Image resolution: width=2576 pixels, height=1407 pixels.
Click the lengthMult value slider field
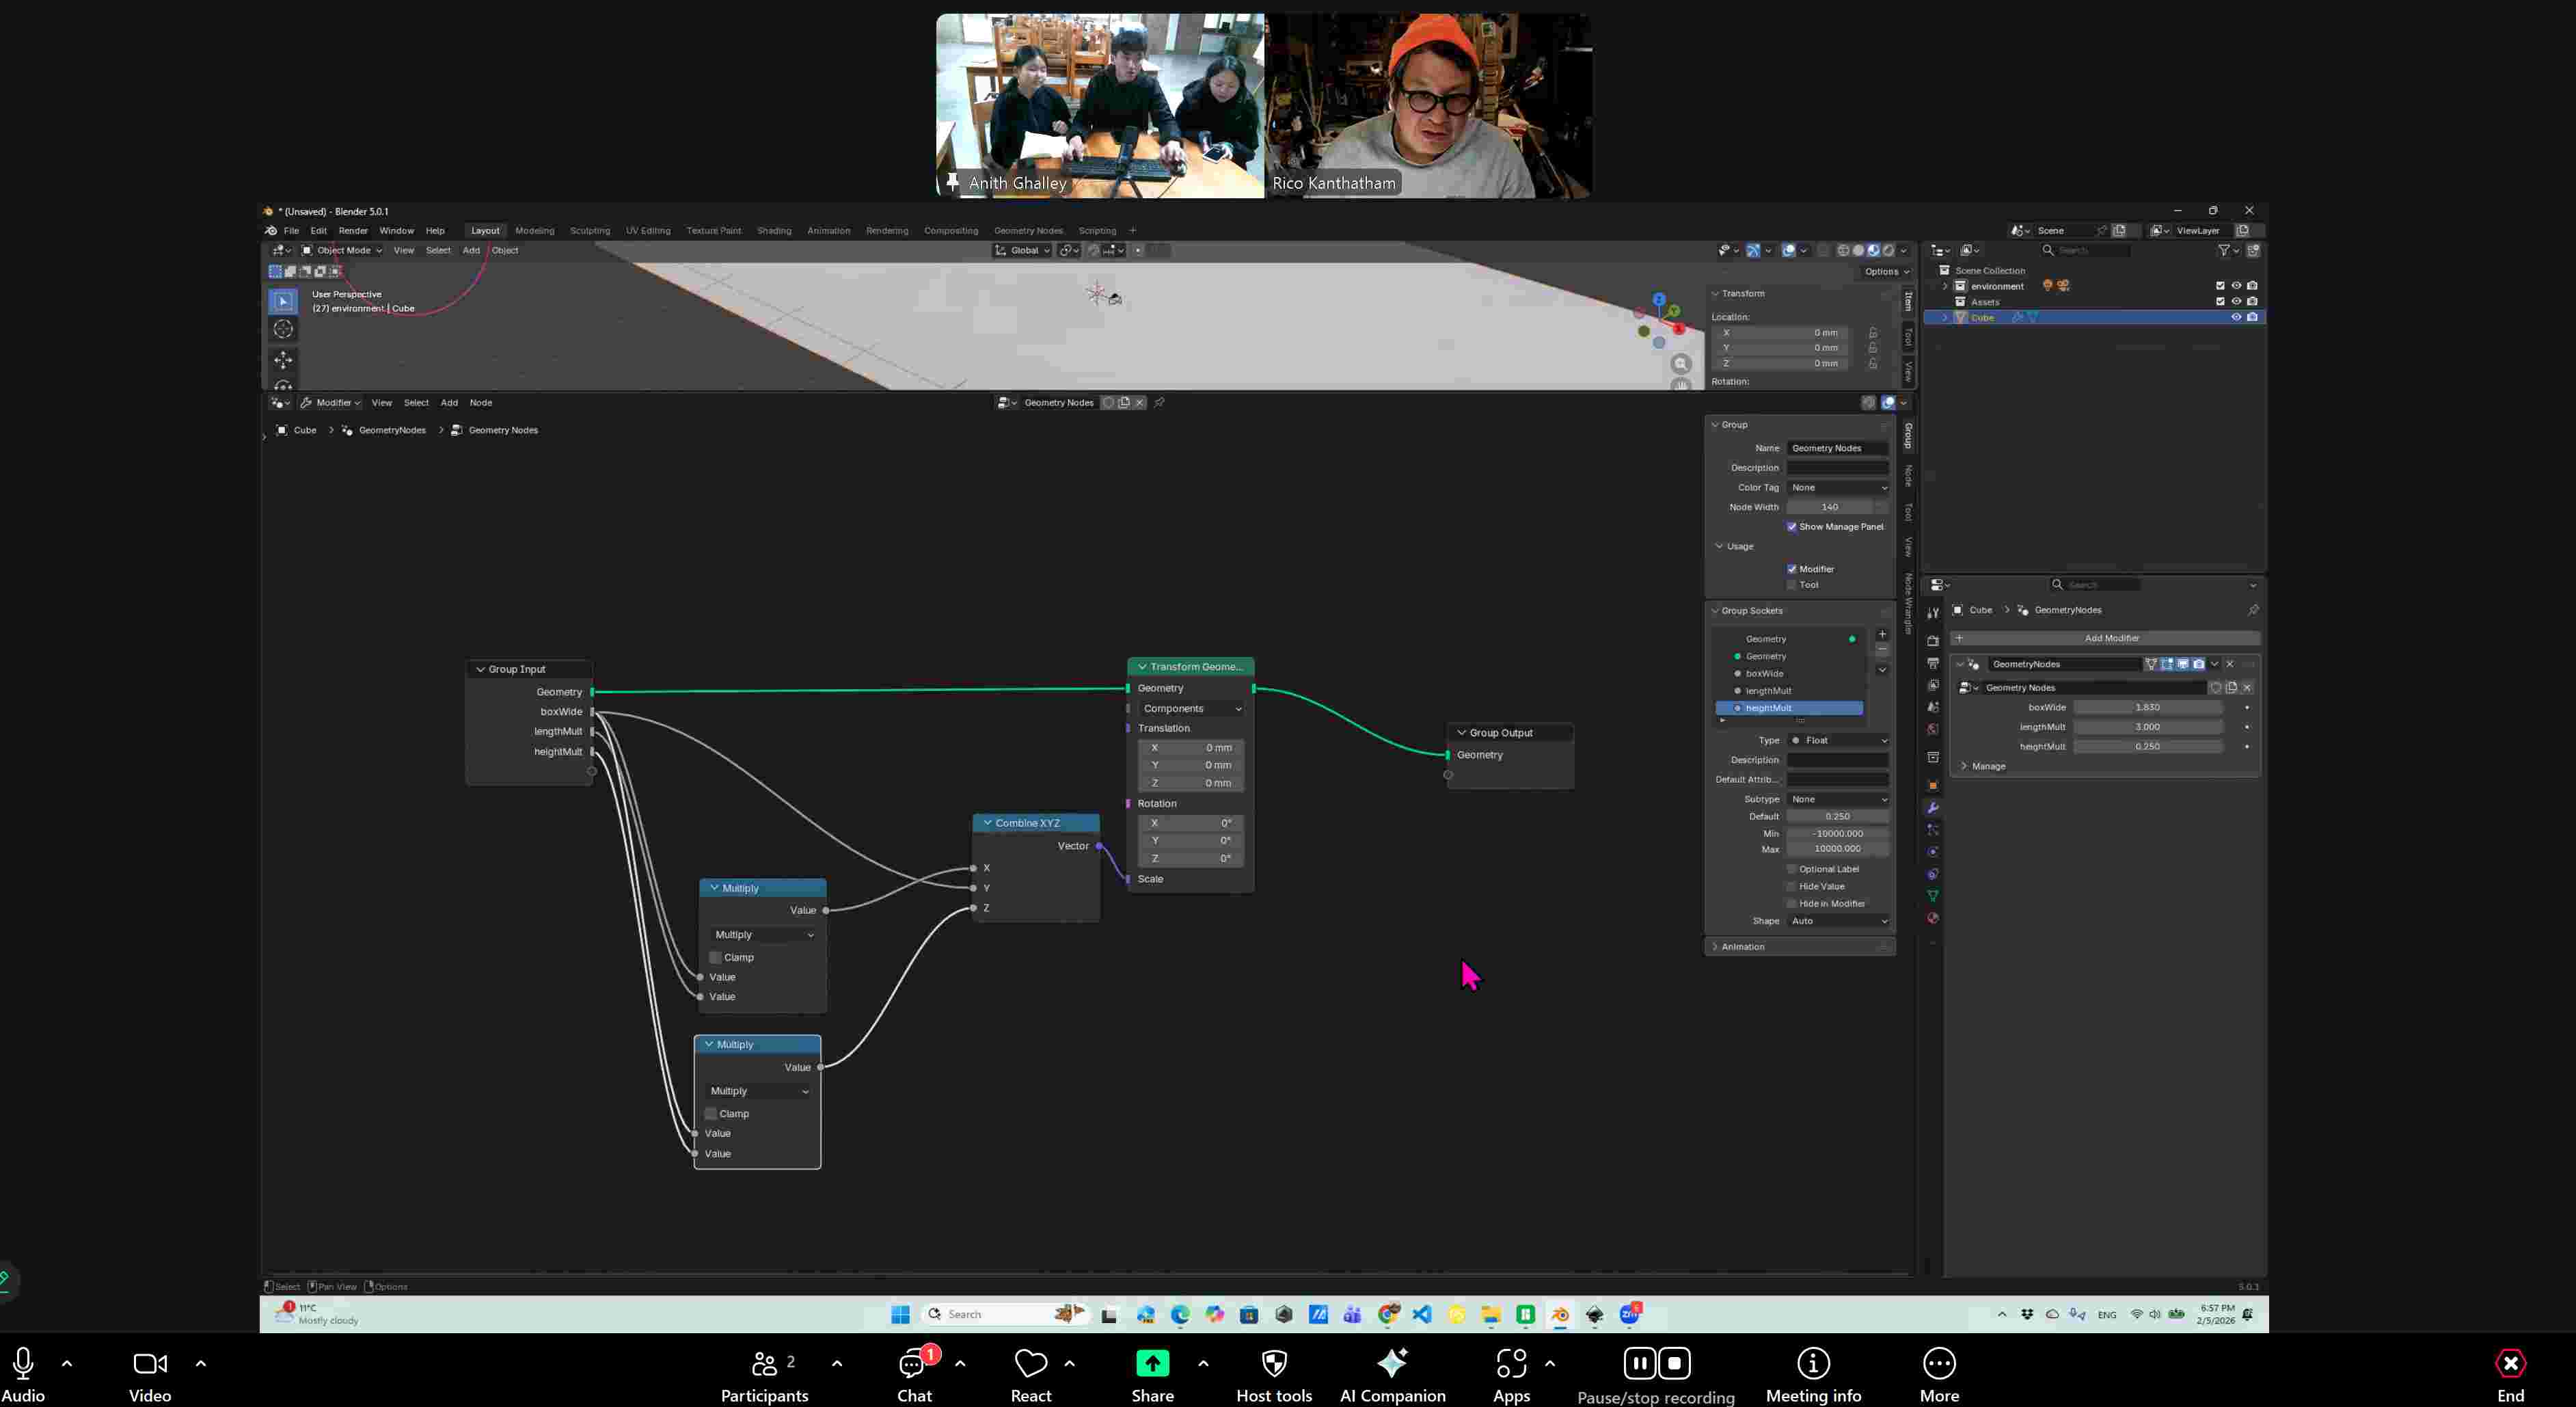point(2146,727)
